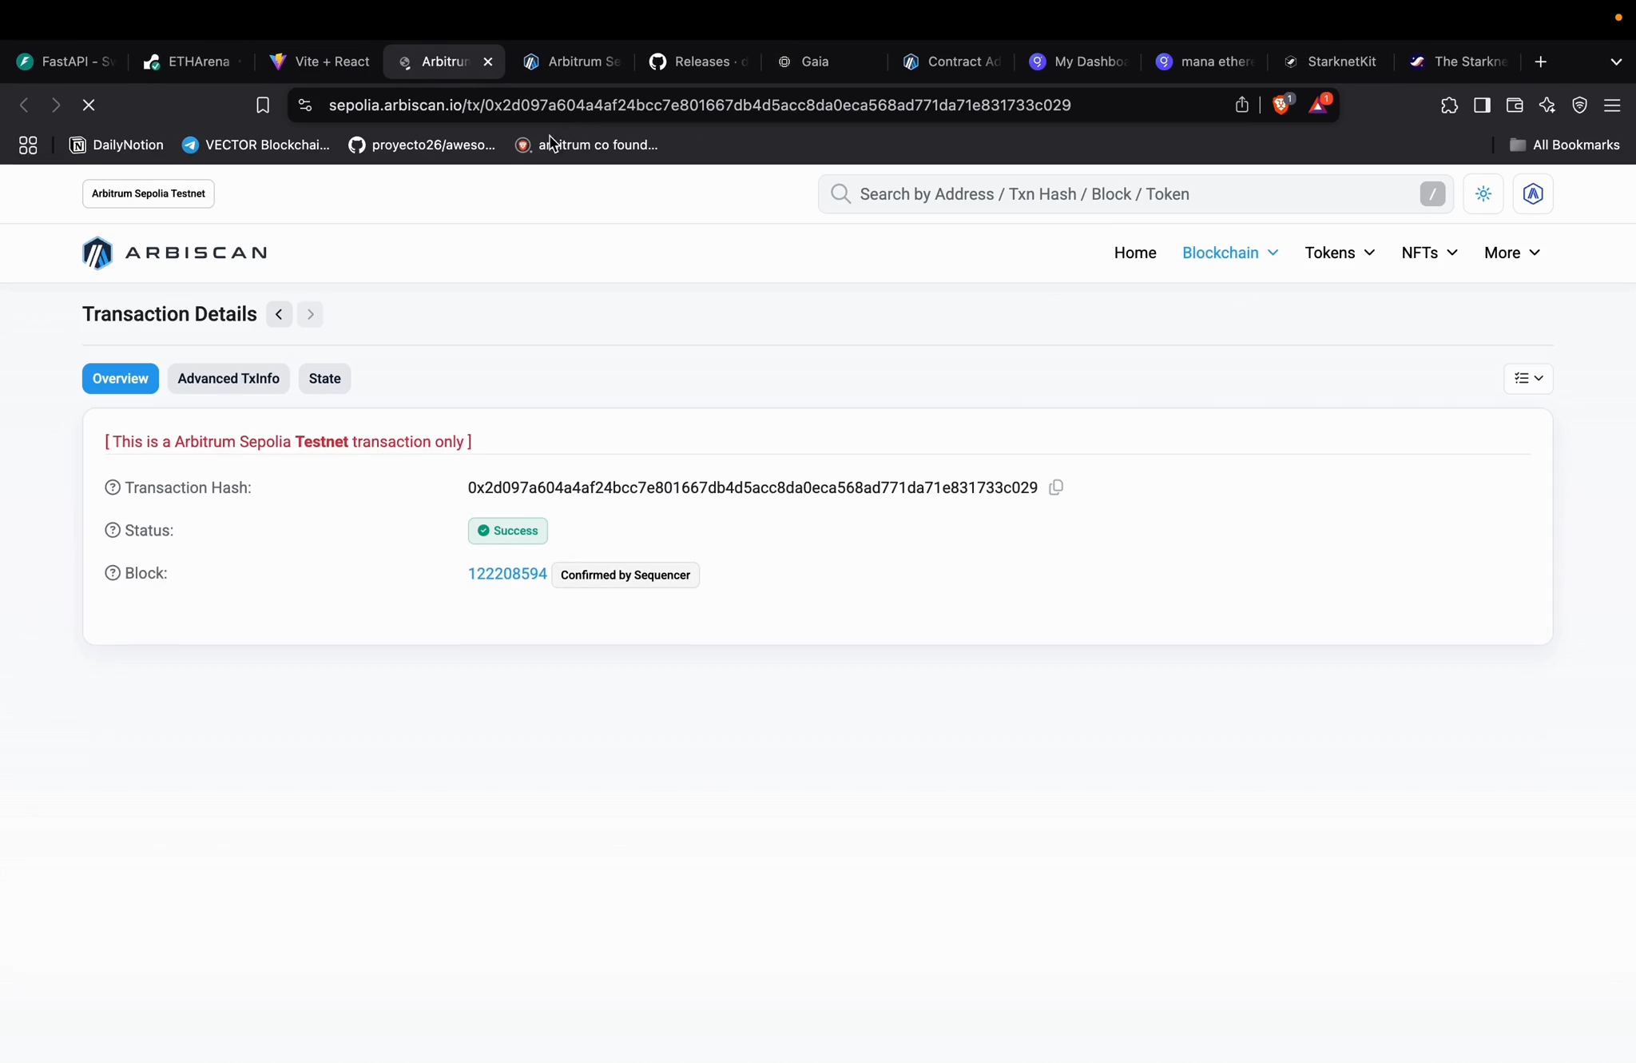
Task: Open a new browser tab
Action: point(1541,62)
